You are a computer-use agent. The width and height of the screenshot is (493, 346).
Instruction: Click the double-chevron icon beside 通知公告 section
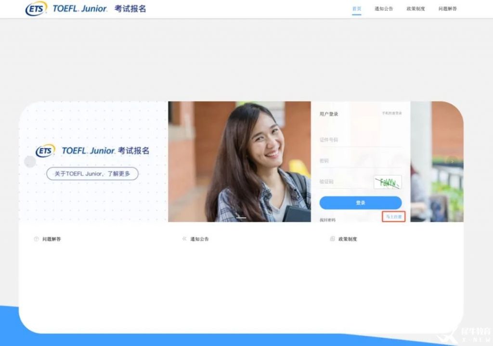tap(184, 239)
